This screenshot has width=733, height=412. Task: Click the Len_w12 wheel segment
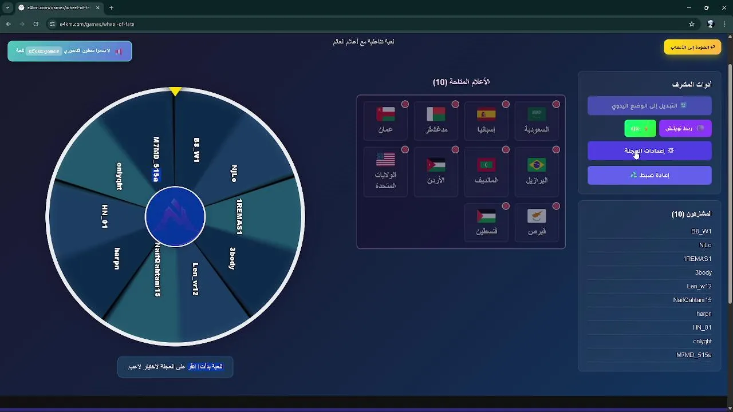pos(195,279)
